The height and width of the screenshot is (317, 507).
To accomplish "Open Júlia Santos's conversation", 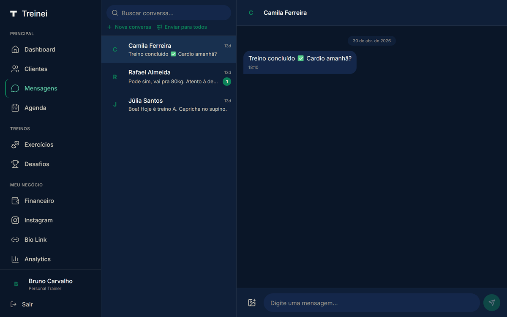I will click(169, 104).
